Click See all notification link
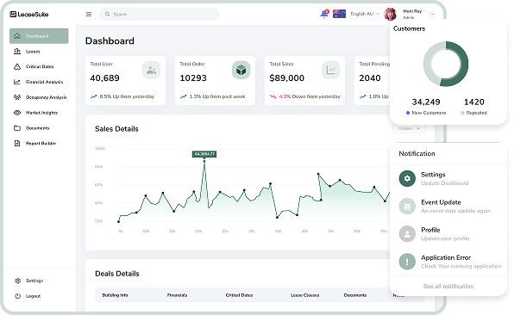The height and width of the screenshot is (315, 514). [448, 287]
